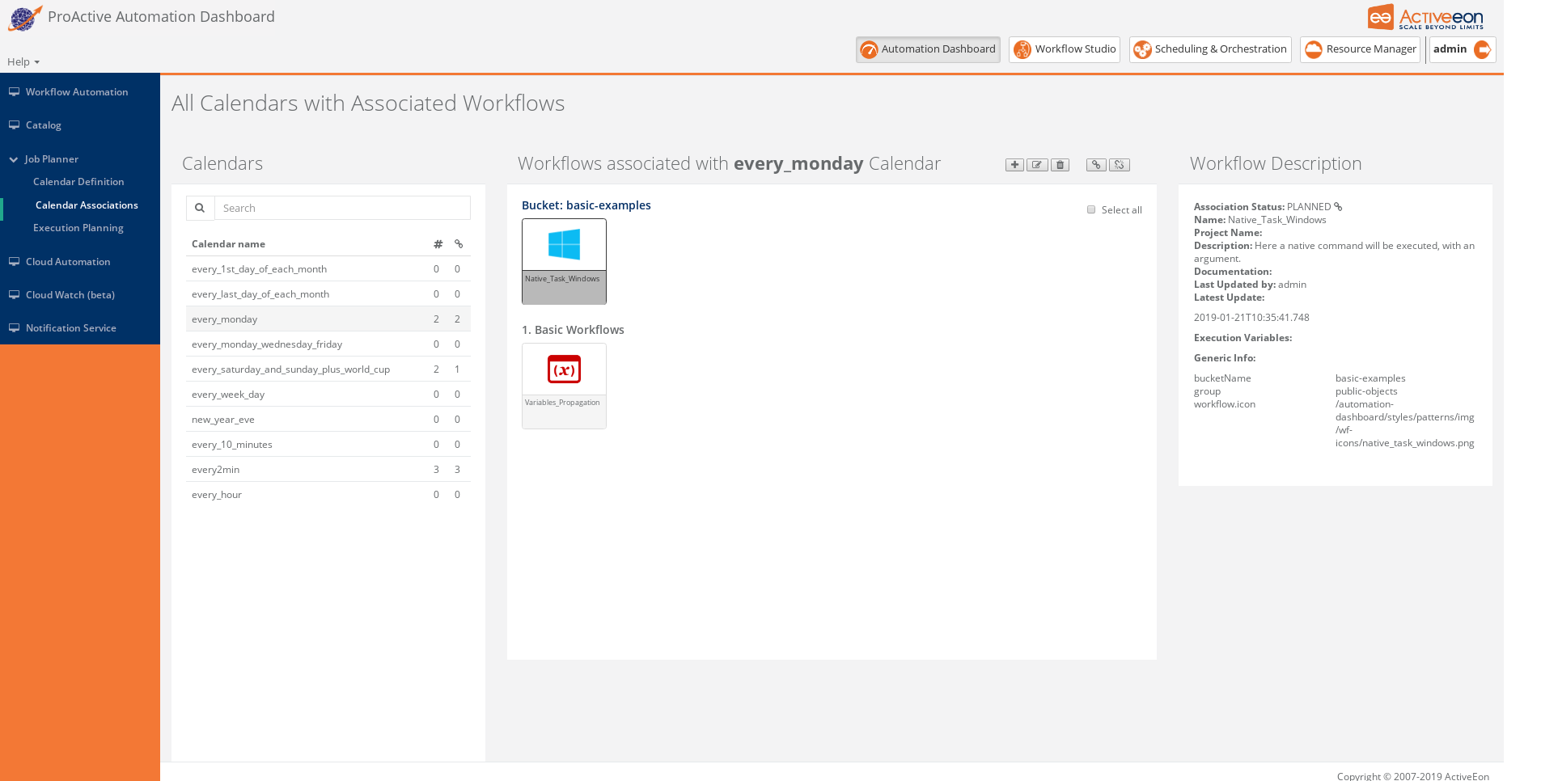Viewport: 1541px width, 781px height.
Task: Click the 2019-01-21T10:35:41.748 timestamp
Action: point(1251,318)
